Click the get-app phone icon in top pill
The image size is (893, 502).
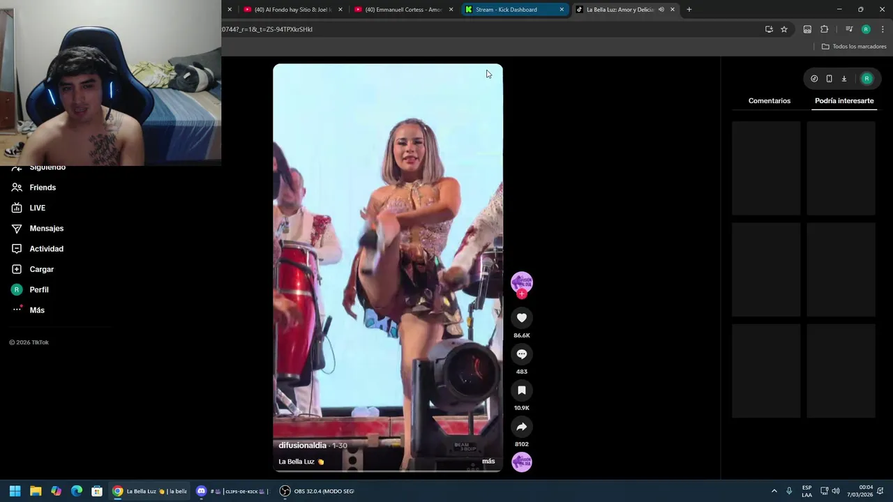[x=829, y=79]
